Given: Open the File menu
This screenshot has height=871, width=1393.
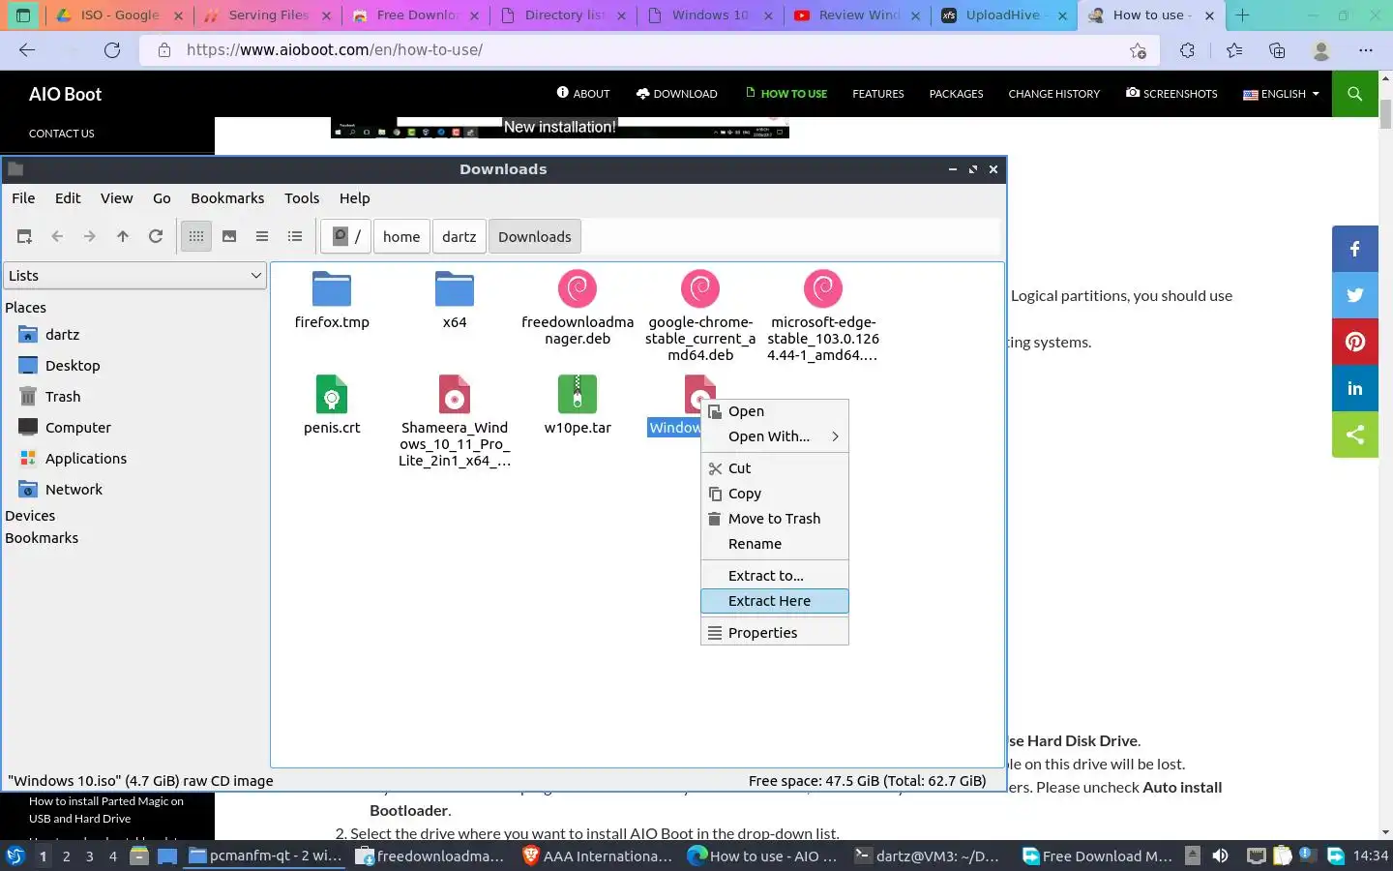Looking at the screenshot, I should click(x=23, y=198).
